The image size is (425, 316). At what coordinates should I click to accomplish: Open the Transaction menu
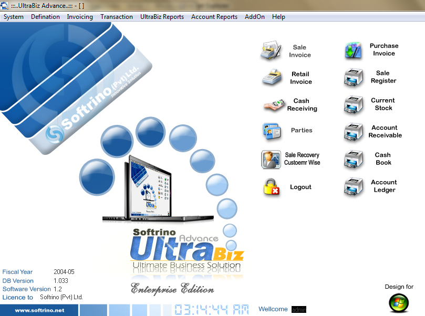(117, 17)
